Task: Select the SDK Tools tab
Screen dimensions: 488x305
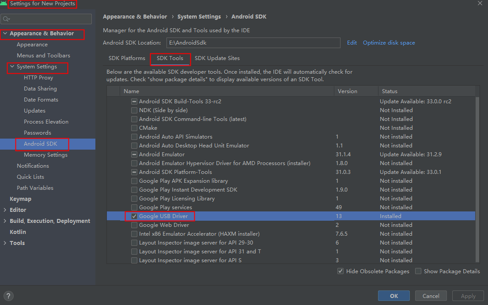Action: [170, 58]
